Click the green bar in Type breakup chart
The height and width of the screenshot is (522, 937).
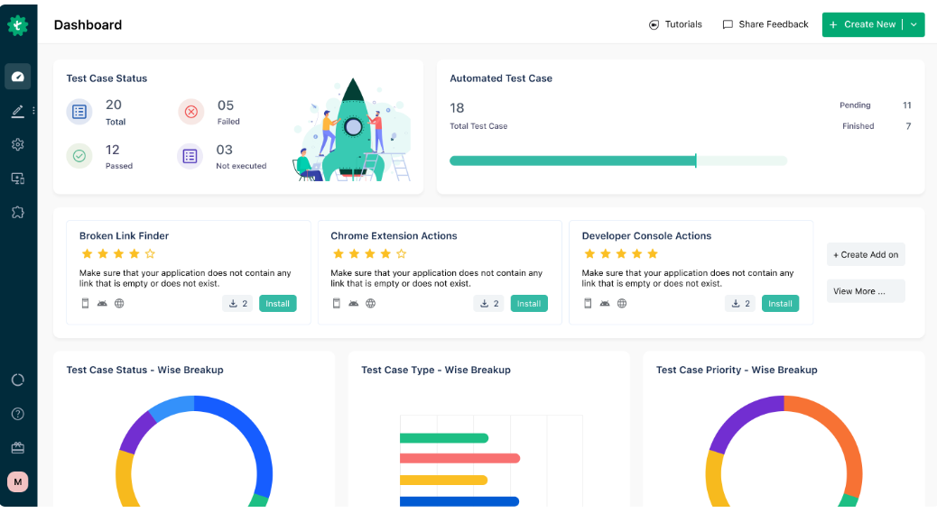click(444, 438)
